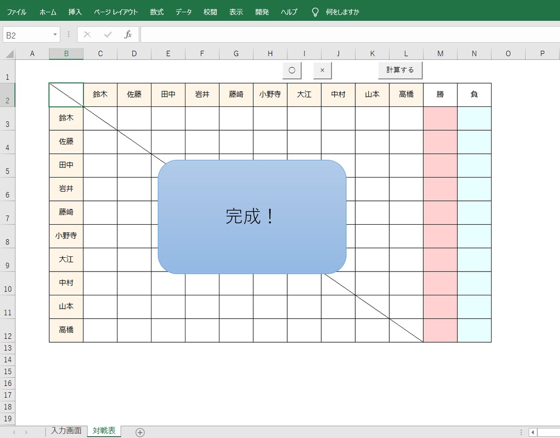Viewport: 560px width, 438px height.
Task: Select the 負 header cell
Action: tap(474, 95)
